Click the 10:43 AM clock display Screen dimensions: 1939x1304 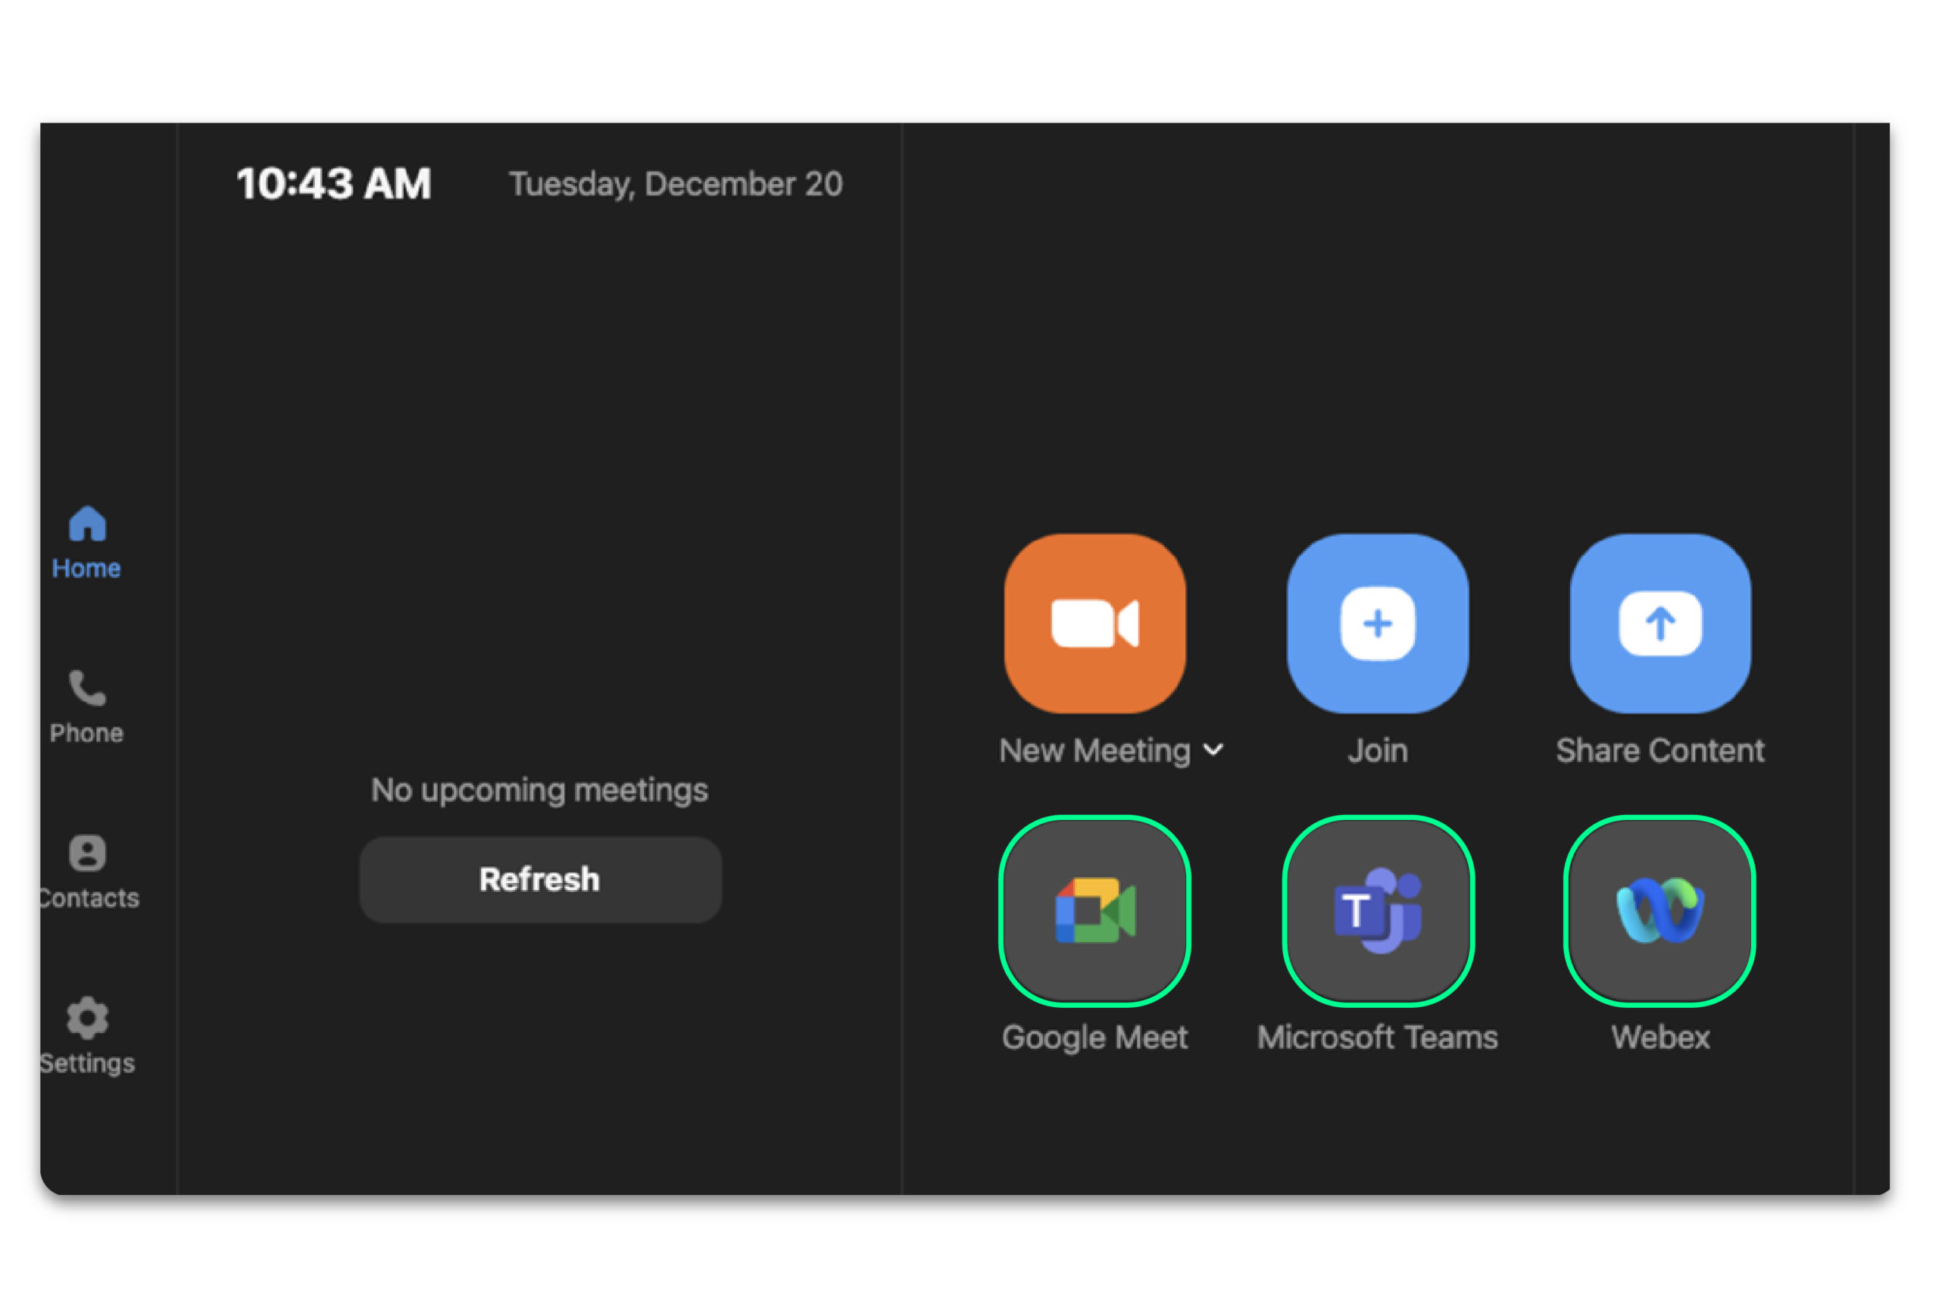click(x=333, y=184)
